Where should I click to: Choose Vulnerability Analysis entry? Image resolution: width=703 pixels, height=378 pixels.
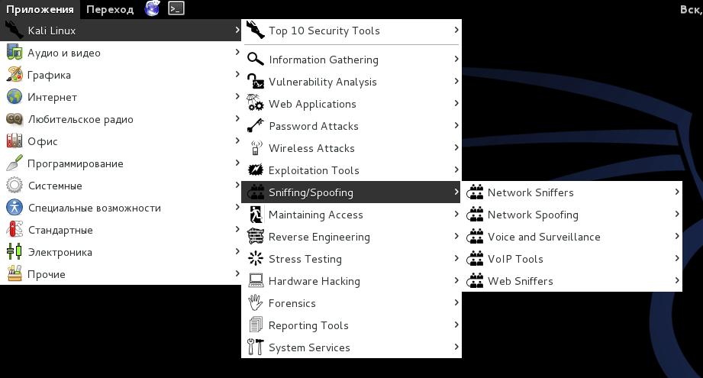[322, 82]
